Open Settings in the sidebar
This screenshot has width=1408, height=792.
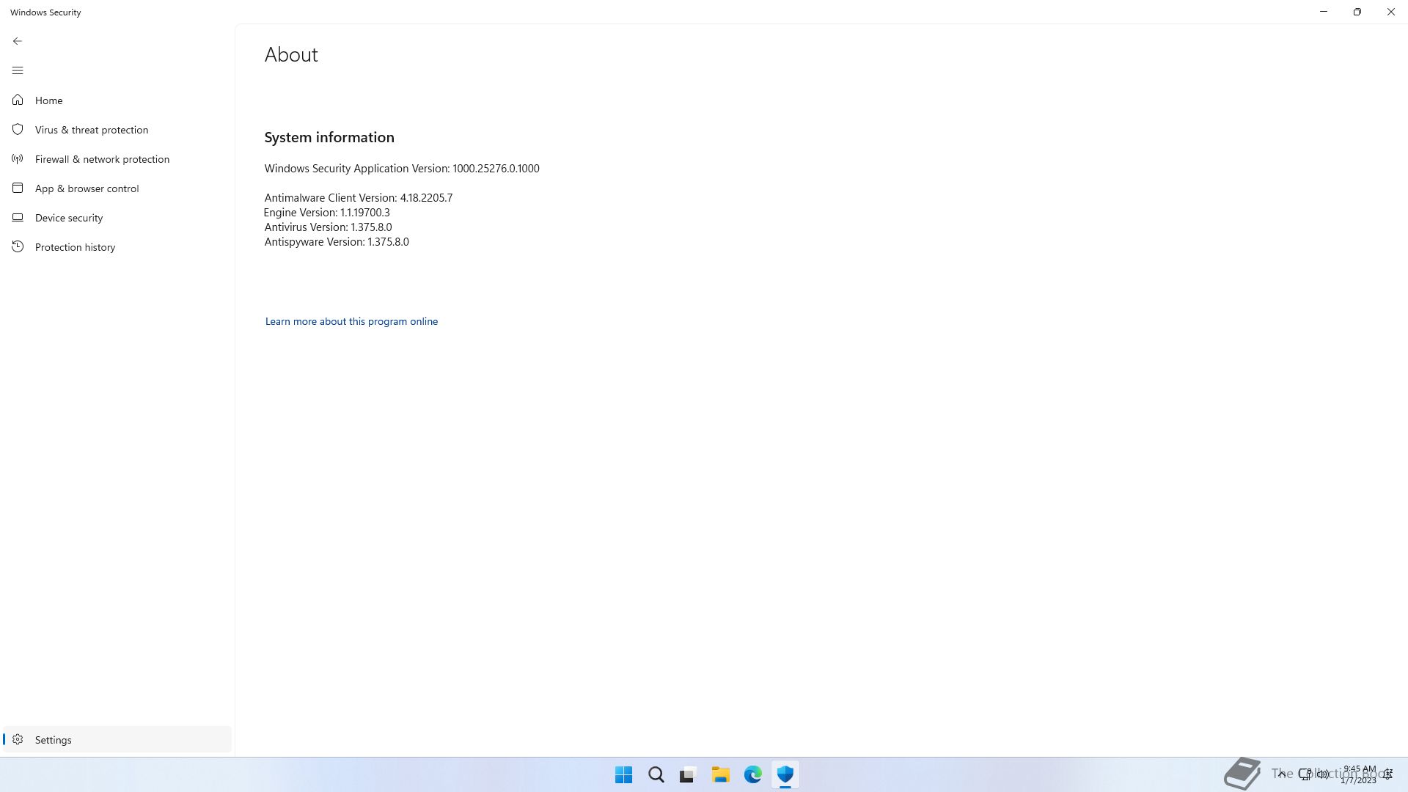53,740
